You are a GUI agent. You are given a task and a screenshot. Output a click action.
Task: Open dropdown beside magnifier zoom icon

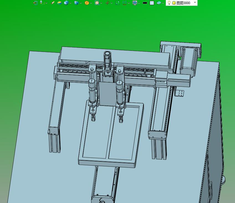(101, 3)
